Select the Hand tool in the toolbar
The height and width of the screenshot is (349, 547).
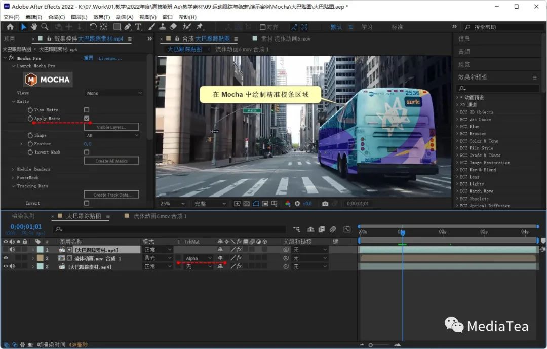[x=34, y=27]
